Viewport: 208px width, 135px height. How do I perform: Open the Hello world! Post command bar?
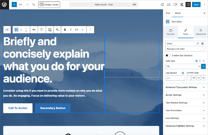pos(104,4)
